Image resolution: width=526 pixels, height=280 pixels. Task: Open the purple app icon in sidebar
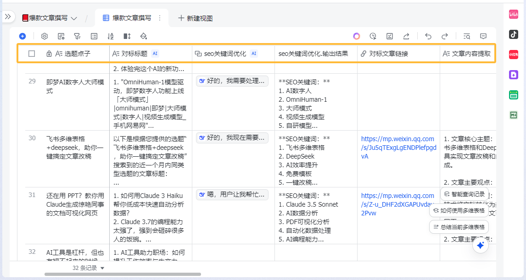pos(514,75)
